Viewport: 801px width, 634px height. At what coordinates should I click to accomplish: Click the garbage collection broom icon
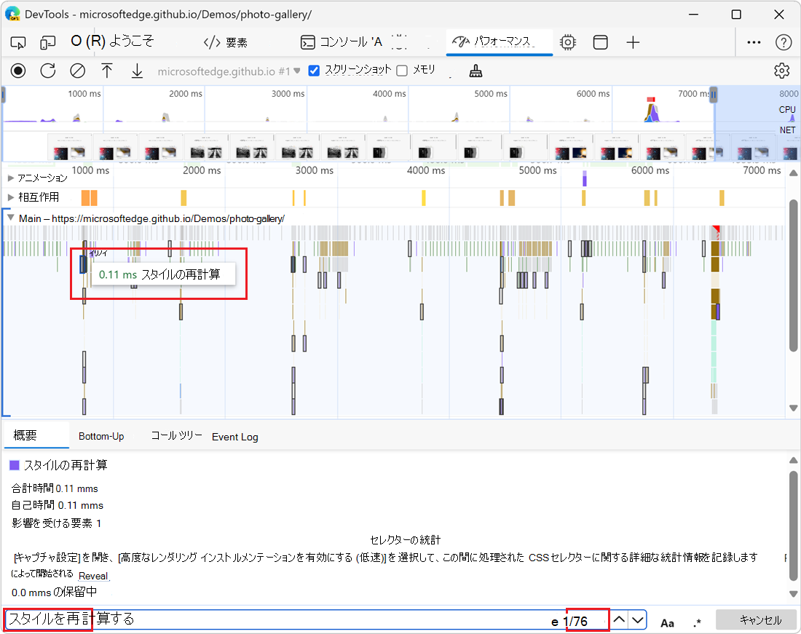(476, 71)
